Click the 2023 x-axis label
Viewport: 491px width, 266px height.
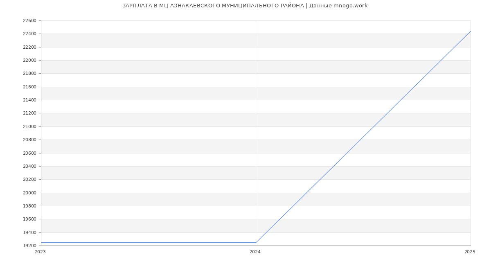(x=40, y=252)
